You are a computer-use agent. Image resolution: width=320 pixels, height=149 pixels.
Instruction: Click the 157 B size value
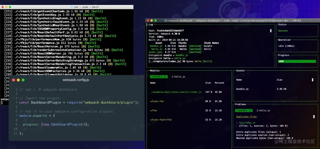pyautogui.click(x=209, y=92)
